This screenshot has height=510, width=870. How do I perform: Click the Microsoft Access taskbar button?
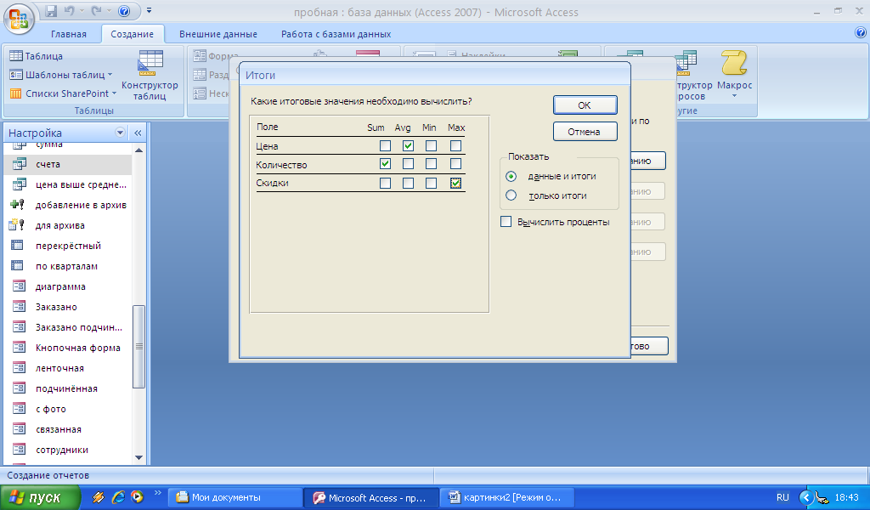pyautogui.click(x=372, y=498)
